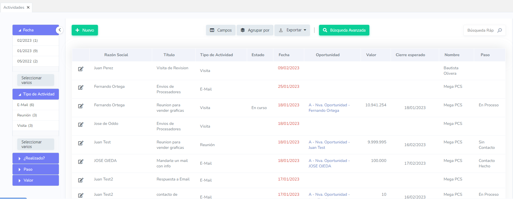Image resolution: width=513 pixels, height=199 pixels.
Task: Expand the Valor filter panel
Action: [36, 180]
